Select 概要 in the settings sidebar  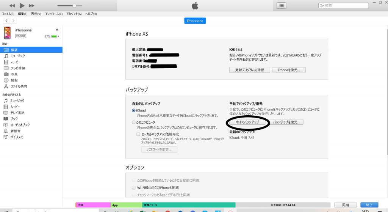[x=31, y=50]
